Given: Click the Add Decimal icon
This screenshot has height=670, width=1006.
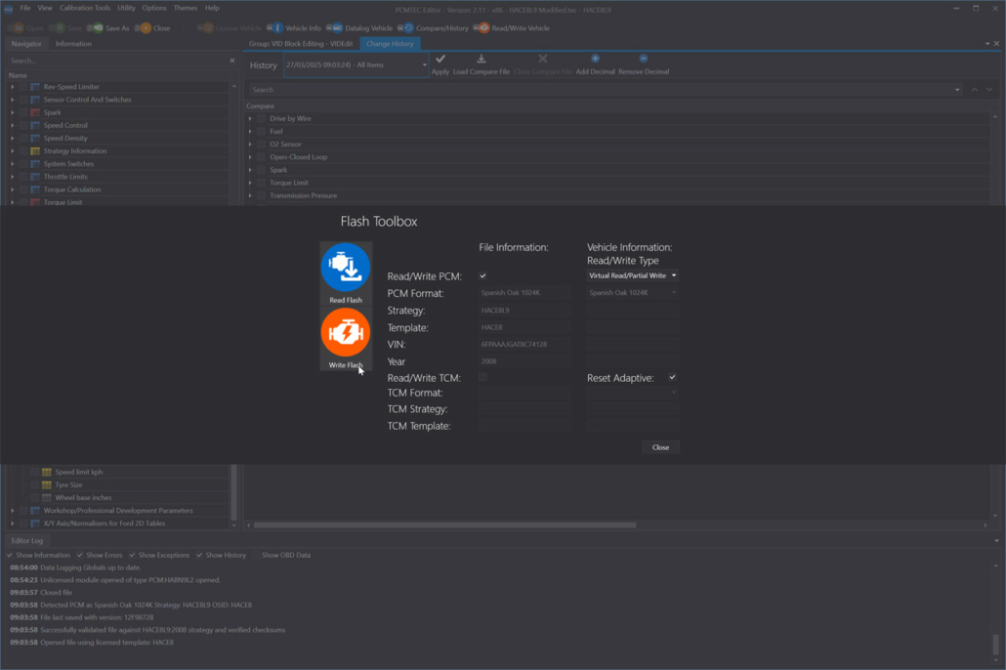Looking at the screenshot, I should pos(595,59).
